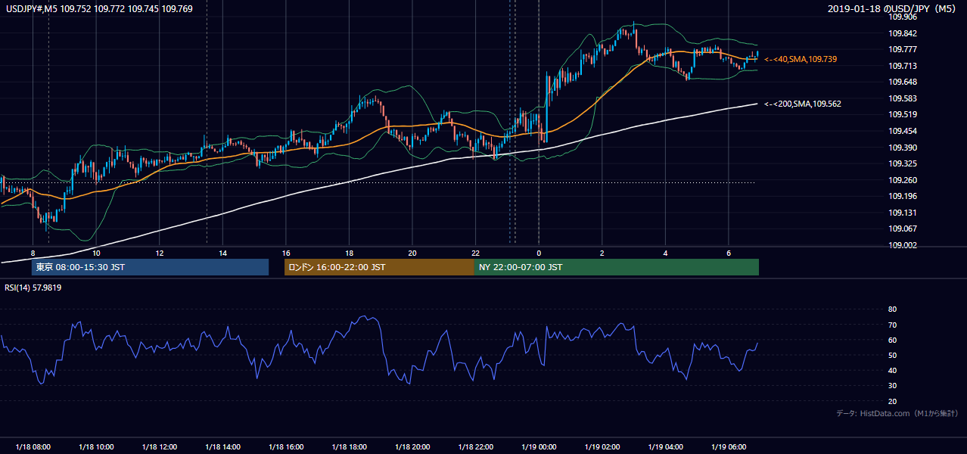This screenshot has width=967, height=454.
Task: Click the RSI axis level 30
Action: click(x=892, y=386)
